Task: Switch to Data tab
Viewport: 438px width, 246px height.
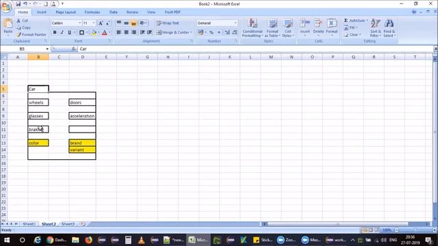Action: pyautogui.click(x=114, y=12)
